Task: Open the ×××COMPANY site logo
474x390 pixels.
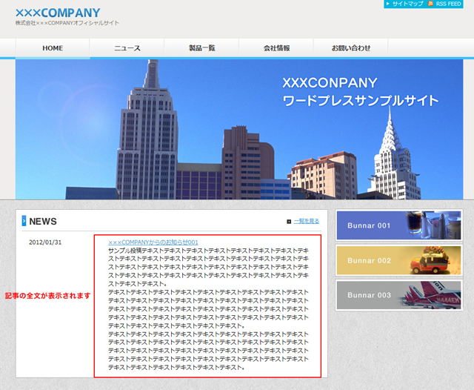Action: pyautogui.click(x=58, y=13)
